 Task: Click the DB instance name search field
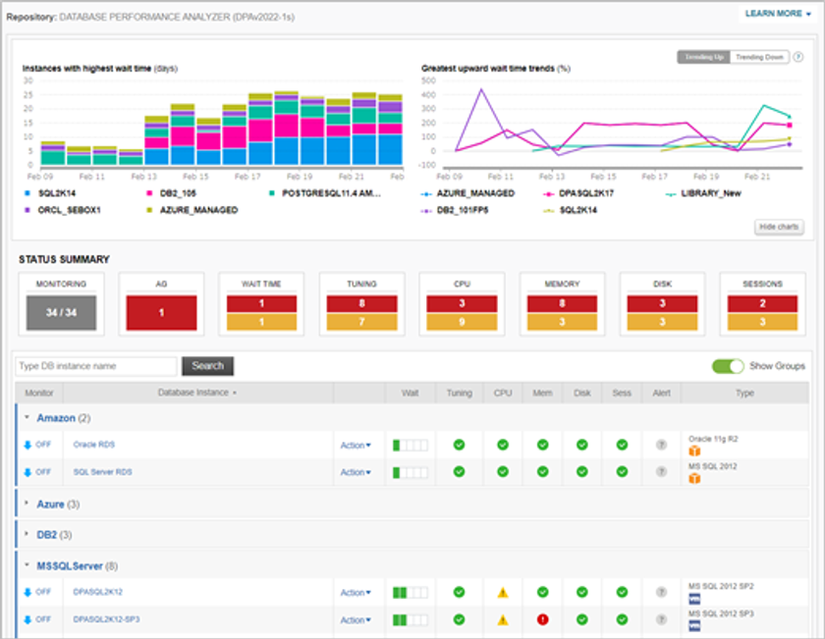pos(95,366)
